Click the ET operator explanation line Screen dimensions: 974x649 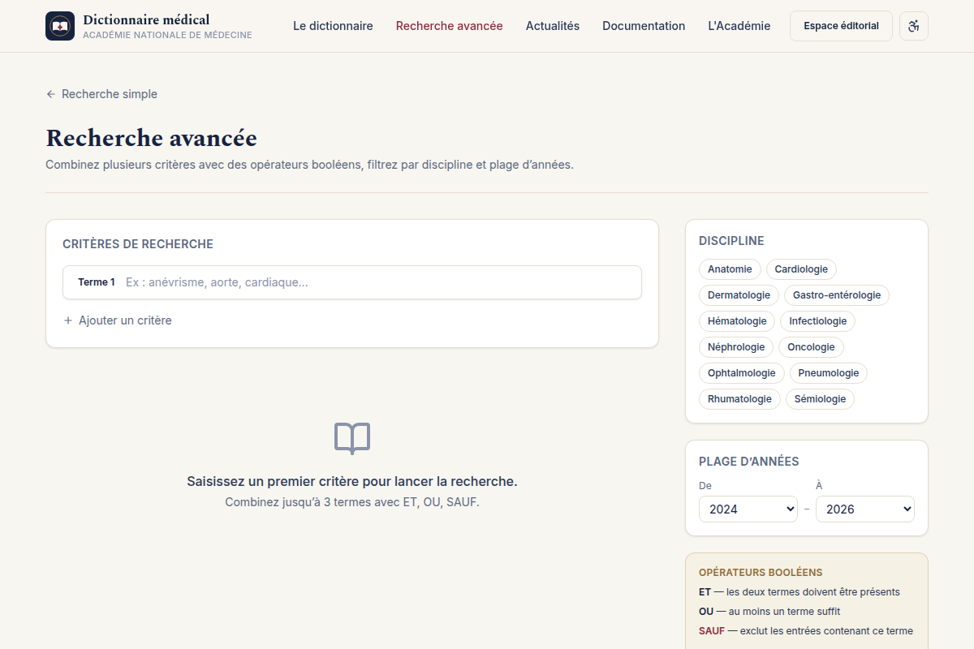(799, 592)
